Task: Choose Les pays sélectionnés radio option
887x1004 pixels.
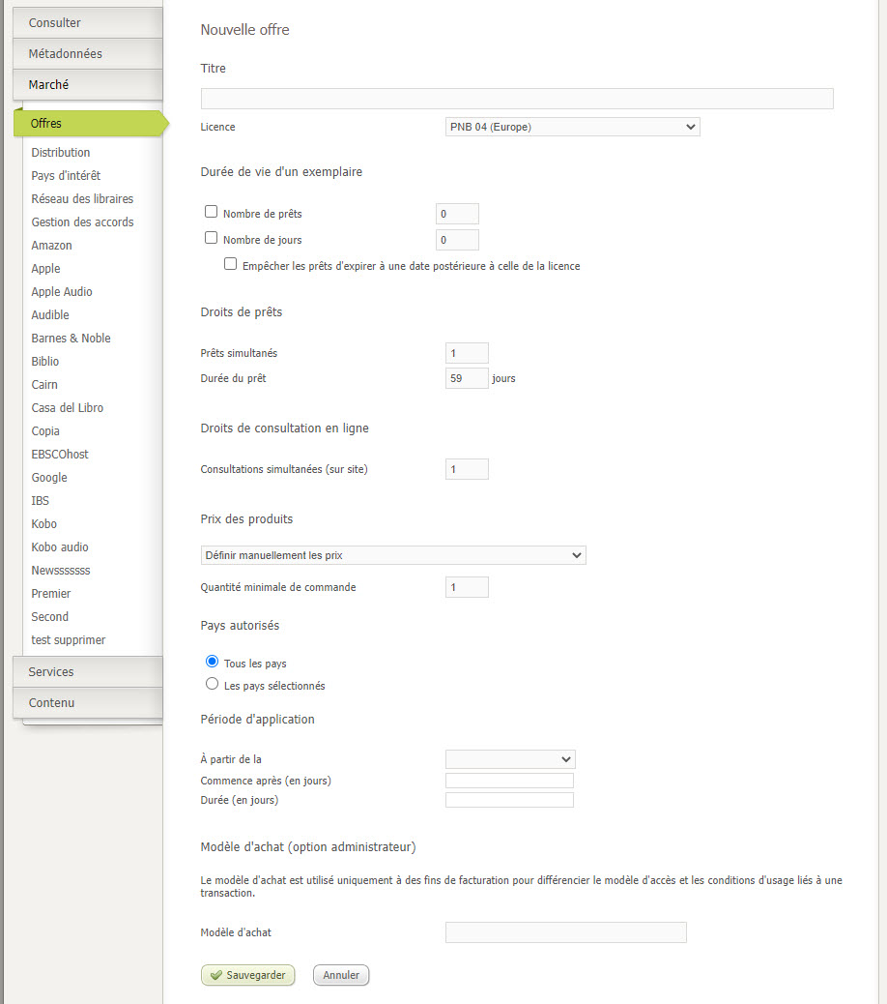Action: coord(213,685)
